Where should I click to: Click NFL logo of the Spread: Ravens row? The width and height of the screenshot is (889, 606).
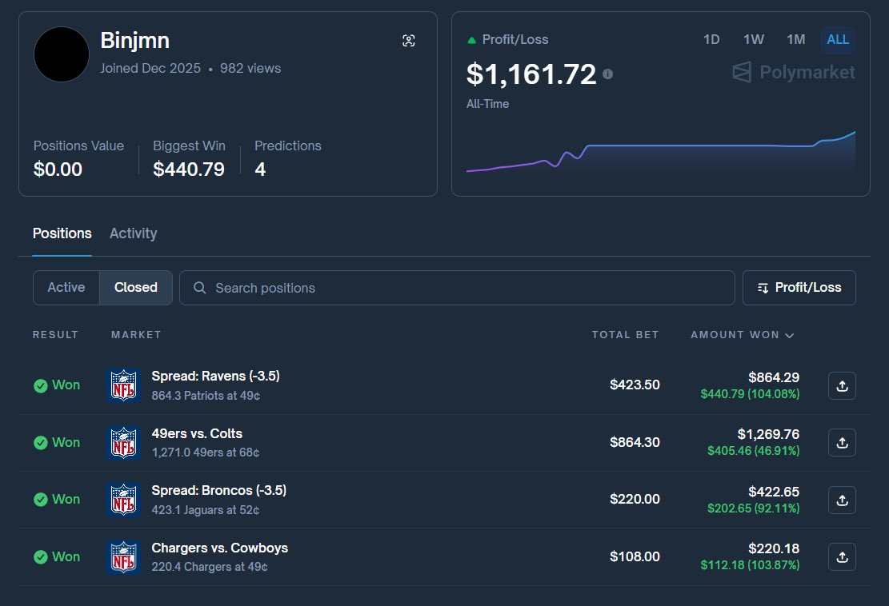[123, 385]
